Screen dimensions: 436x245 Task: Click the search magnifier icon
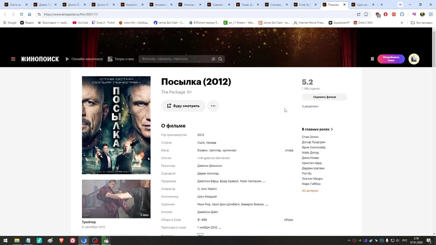[220, 59]
